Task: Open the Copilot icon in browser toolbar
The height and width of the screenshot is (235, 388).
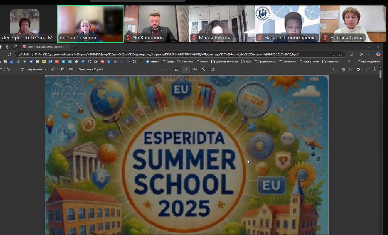Action: (x=378, y=54)
